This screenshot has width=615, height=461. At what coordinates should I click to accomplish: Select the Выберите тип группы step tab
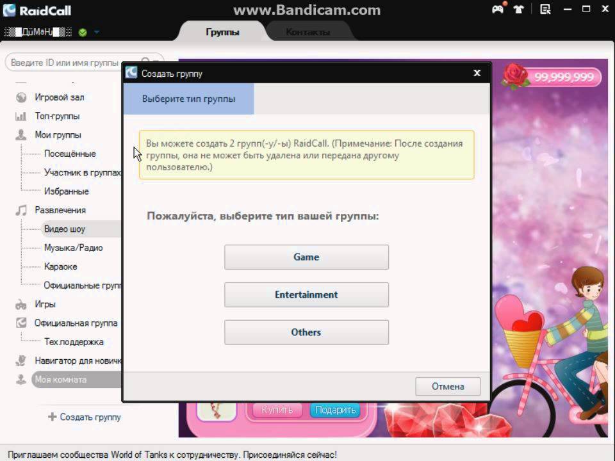click(x=188, y=99)
